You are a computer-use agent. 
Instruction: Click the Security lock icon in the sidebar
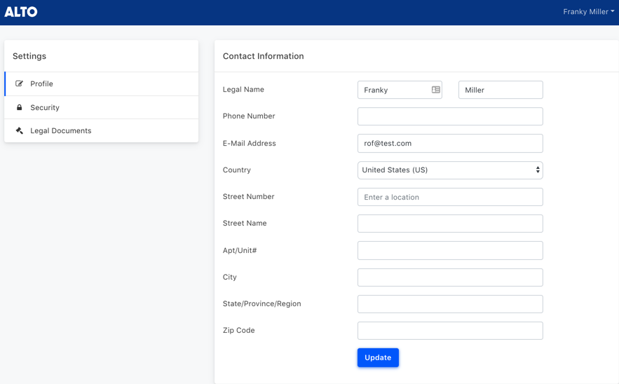(x=19, y=107)
